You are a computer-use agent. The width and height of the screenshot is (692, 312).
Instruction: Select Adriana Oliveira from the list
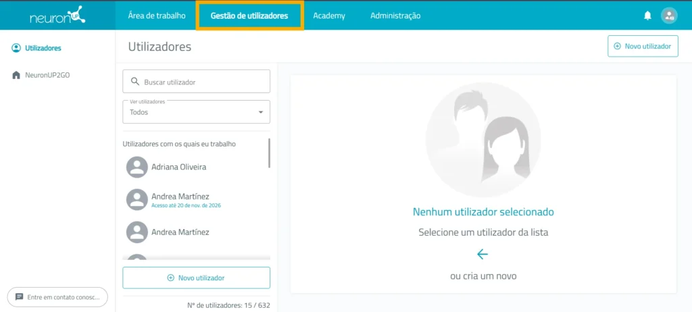(196, 167)
